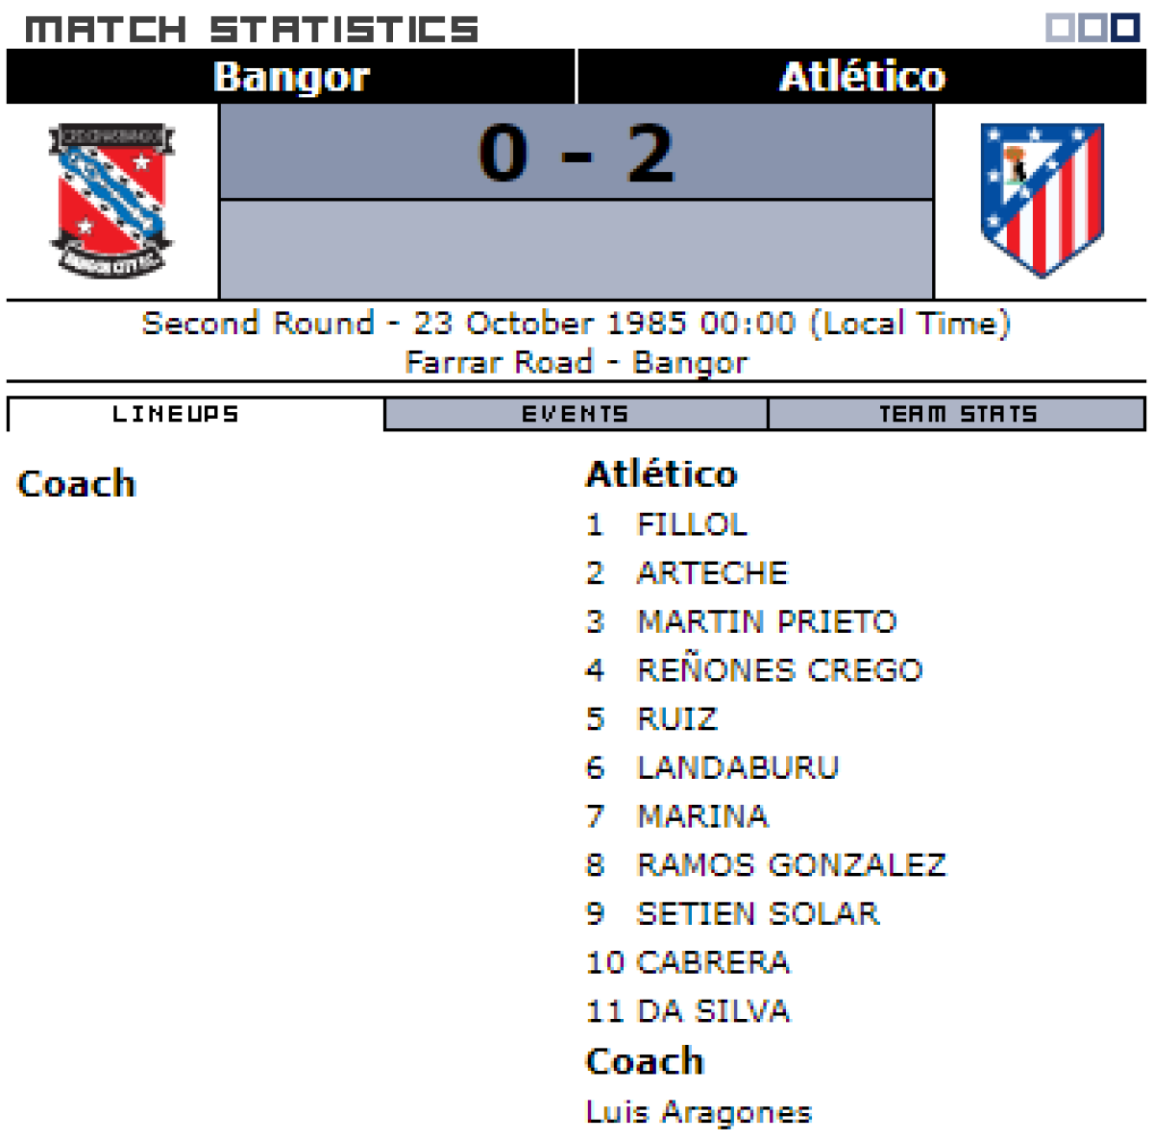The image size is (1153, 1139).
Task: Select SETIEN SOLAR from lineup
Action: coord(758,913)
